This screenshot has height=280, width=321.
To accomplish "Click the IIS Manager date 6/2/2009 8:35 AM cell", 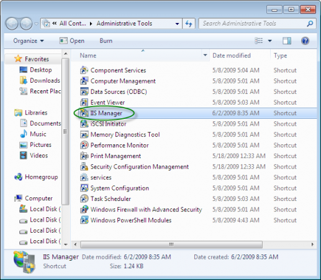I will pyautogui.click(x=236, y=113).
